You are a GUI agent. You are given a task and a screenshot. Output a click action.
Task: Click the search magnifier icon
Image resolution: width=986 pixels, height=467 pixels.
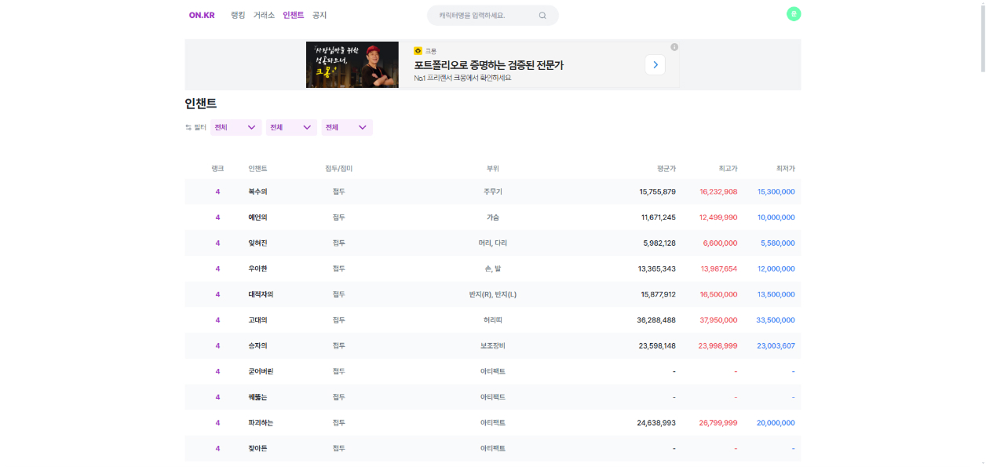(x=542, y=16)
